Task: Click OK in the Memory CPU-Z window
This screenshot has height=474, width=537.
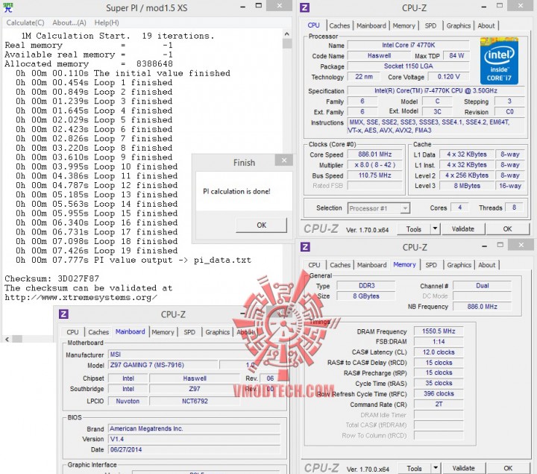Action: point(508,468)
